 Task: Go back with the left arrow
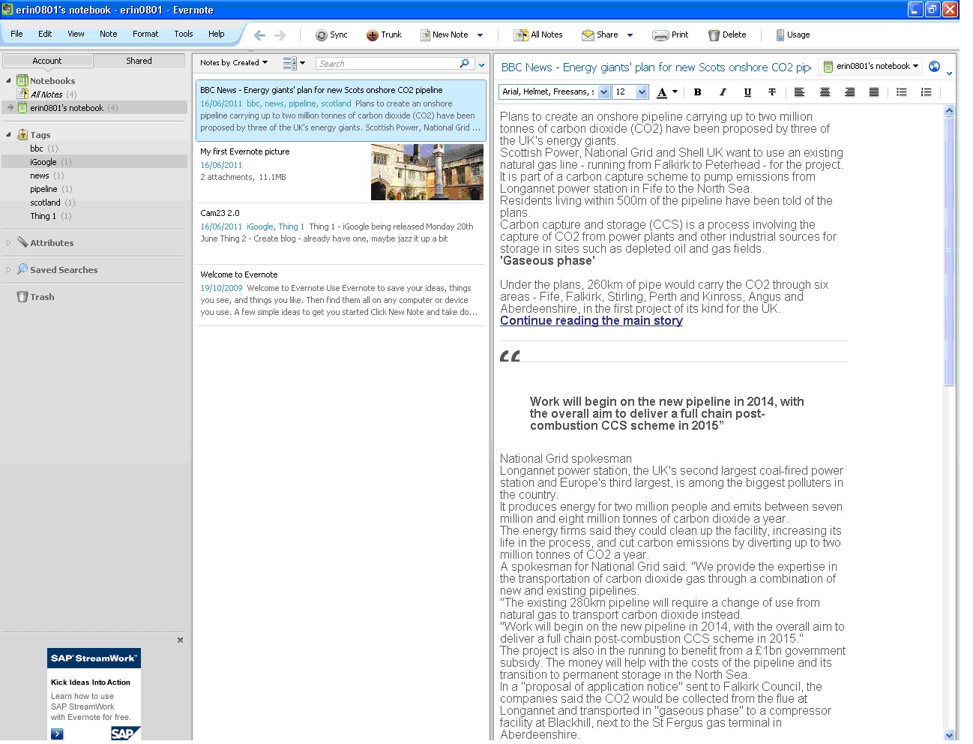coord(259,35)
